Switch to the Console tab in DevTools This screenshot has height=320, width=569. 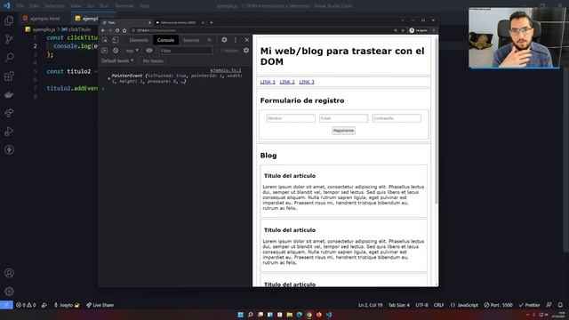coord(165,40)
